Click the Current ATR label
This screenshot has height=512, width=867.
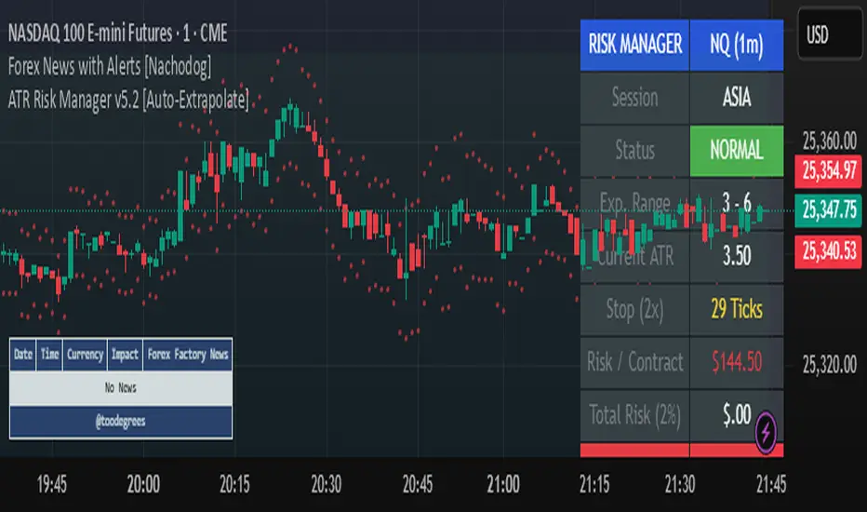pos(636,256)
